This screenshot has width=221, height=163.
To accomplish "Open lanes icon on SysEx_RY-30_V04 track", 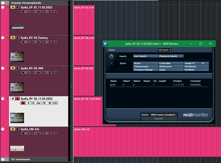I will tap(33, 72).
